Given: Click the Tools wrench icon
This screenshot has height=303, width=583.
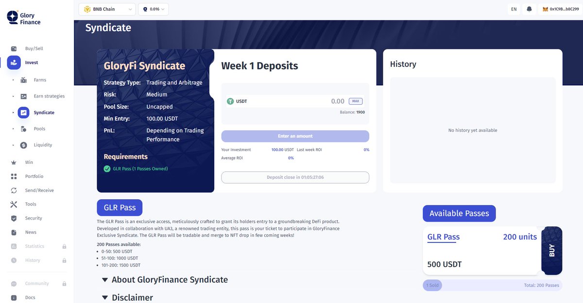Looking at the screenshot, I should click(x=14, y=204).
